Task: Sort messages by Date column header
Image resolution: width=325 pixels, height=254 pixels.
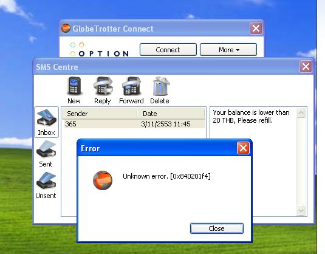Action: click(171, 114)
